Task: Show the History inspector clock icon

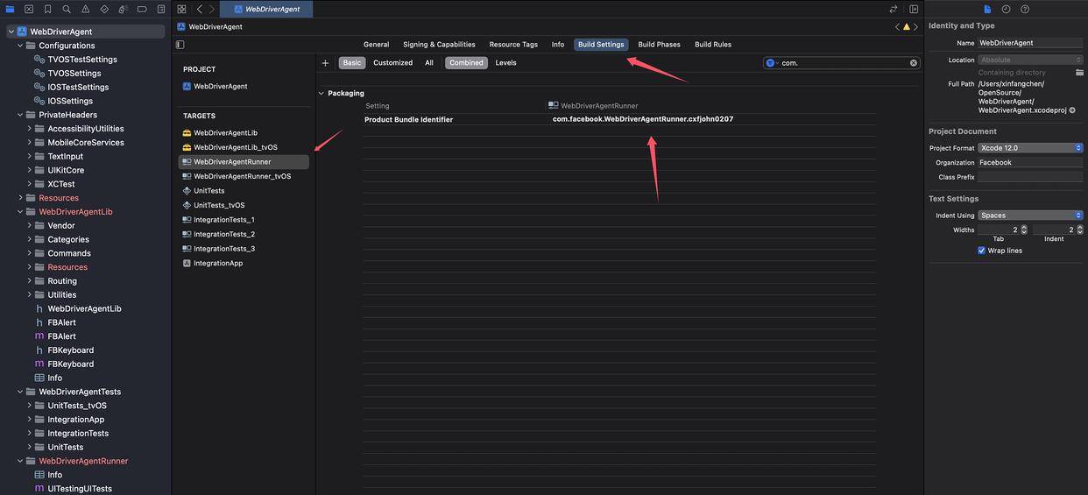Action: click(x=1006, y=9)
